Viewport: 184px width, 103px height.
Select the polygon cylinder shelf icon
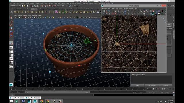pyautogui.click(x=22, y=12)
